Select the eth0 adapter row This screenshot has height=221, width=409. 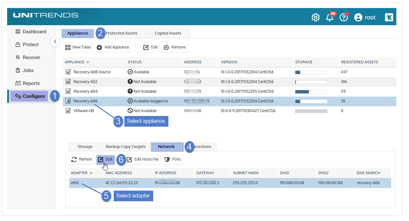230,183
